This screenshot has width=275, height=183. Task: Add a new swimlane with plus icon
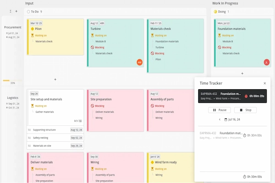[16, 11]
